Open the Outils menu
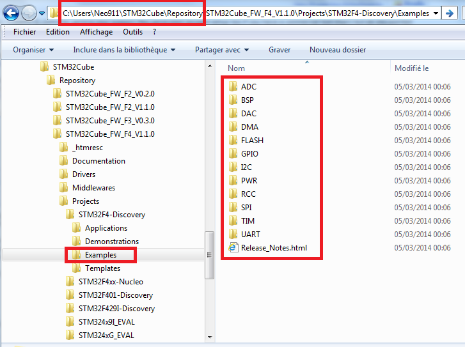 click(133, 32)
